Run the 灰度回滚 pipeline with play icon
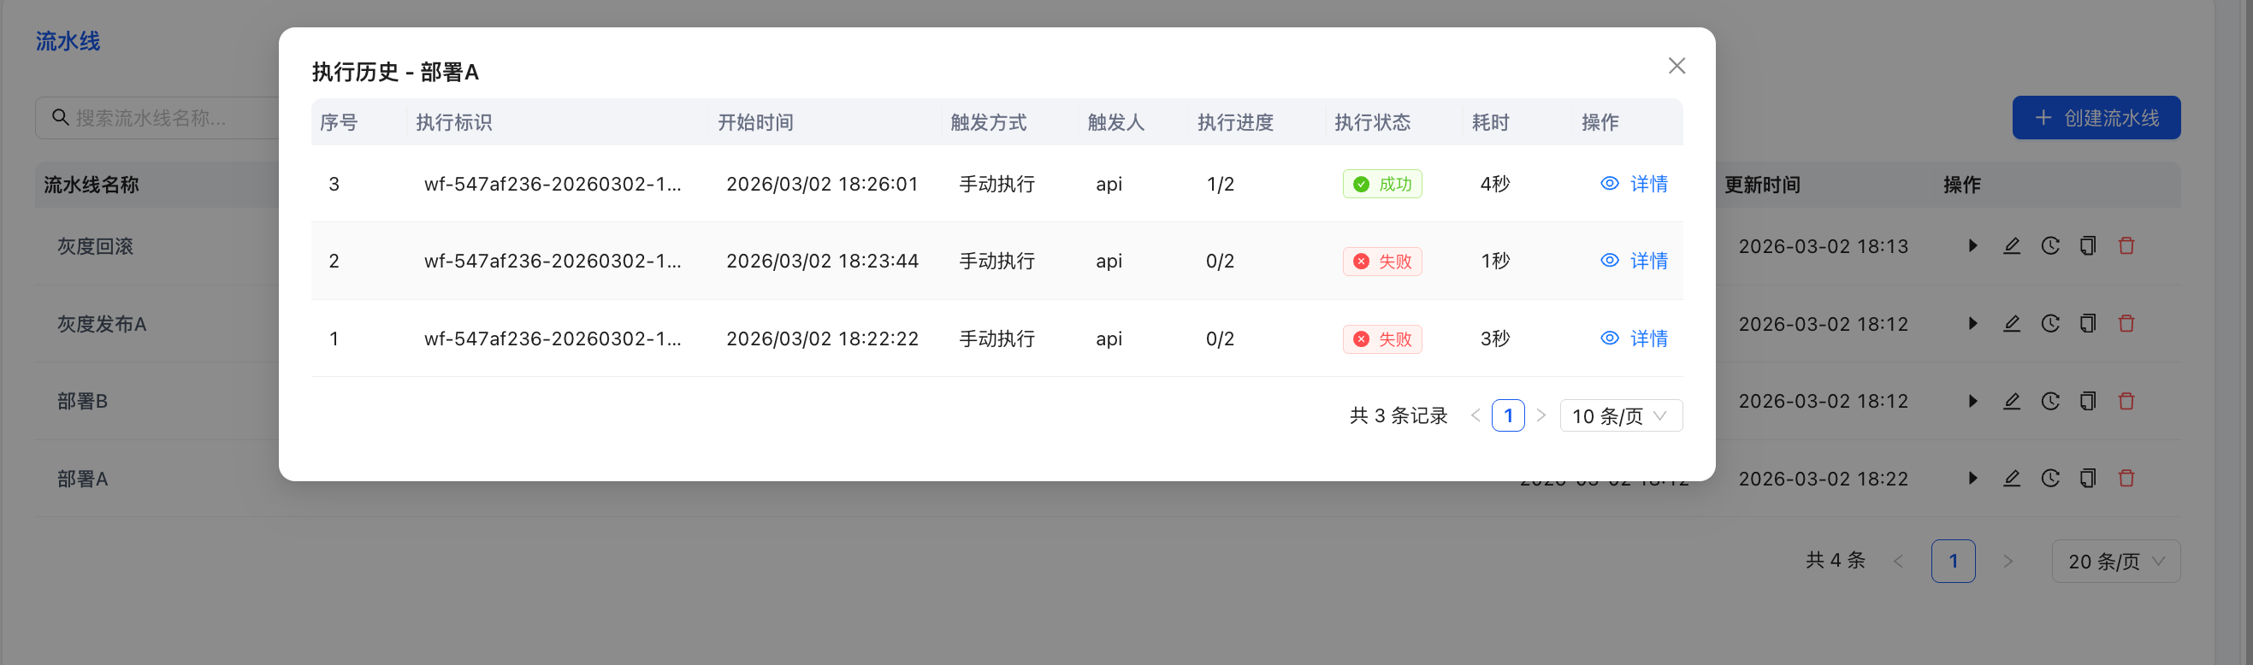 coord(1972,246)
